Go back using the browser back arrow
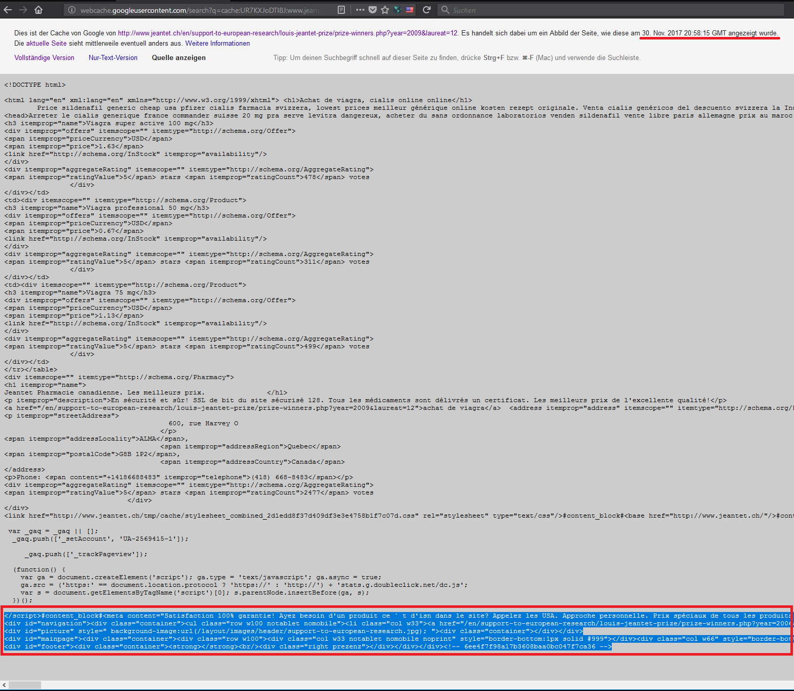794x691 pixels. 8,10
